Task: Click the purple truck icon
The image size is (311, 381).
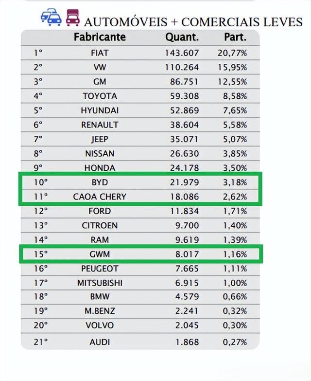Action: click(x=72, y=17)
